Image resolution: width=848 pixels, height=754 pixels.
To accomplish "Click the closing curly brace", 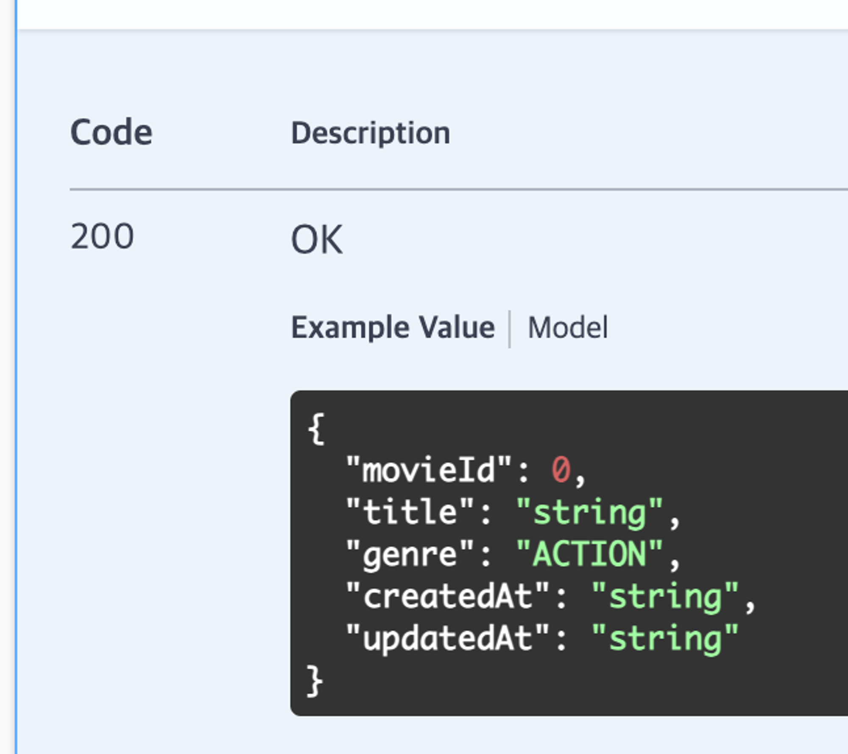I will [x=315, y=681].
